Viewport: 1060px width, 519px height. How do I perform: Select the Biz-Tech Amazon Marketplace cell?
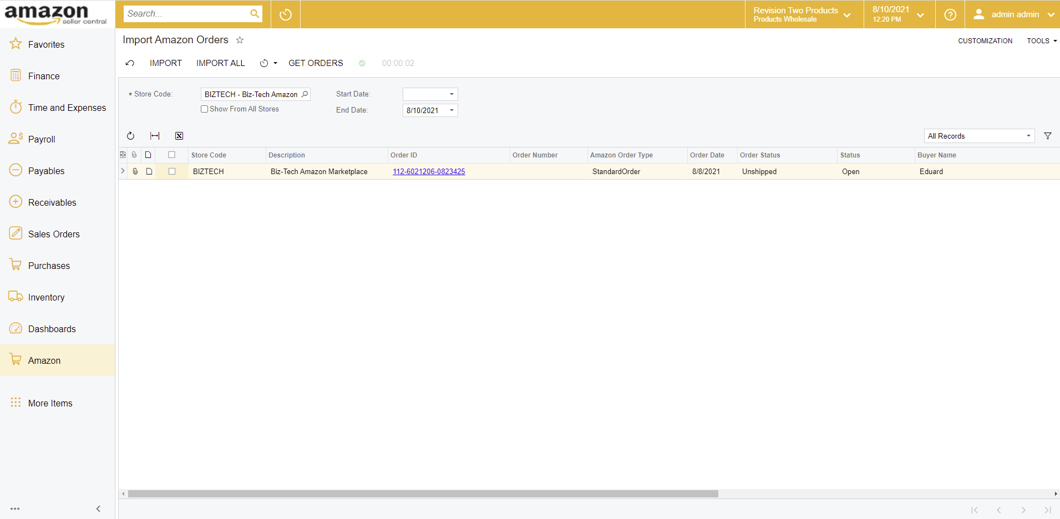tap(327, 172)
